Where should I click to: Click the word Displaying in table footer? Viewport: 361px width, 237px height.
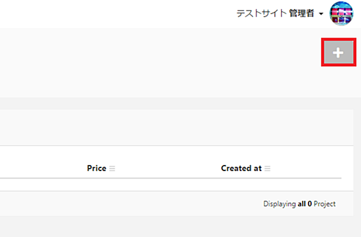tap(280, 204)
